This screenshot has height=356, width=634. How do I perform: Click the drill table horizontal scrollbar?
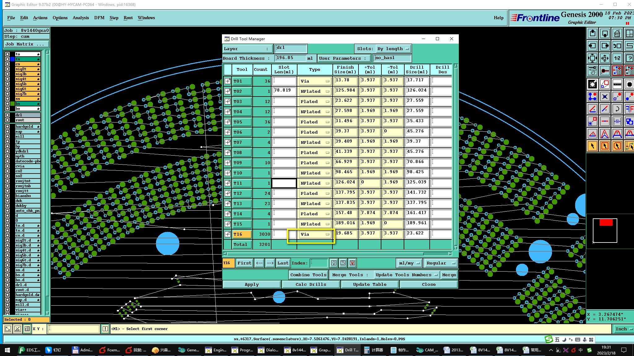click(338, 254)
